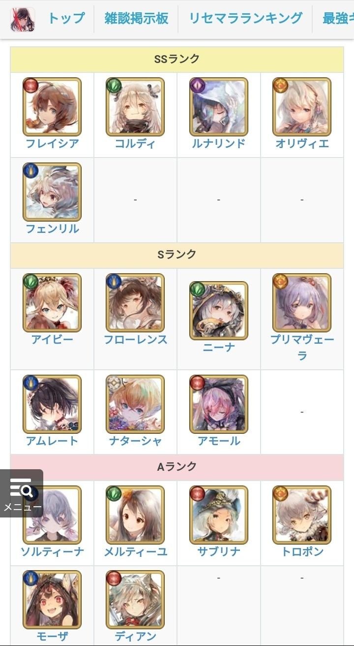The height and width of the screenshot is (646, 354).
Task: Open 雑談掲示板 tab
Action: pos(136,19)
